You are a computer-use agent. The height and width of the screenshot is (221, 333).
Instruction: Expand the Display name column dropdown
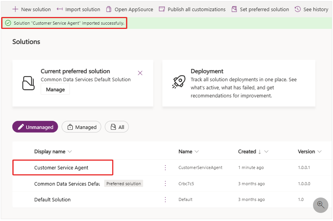coord(70,152)
